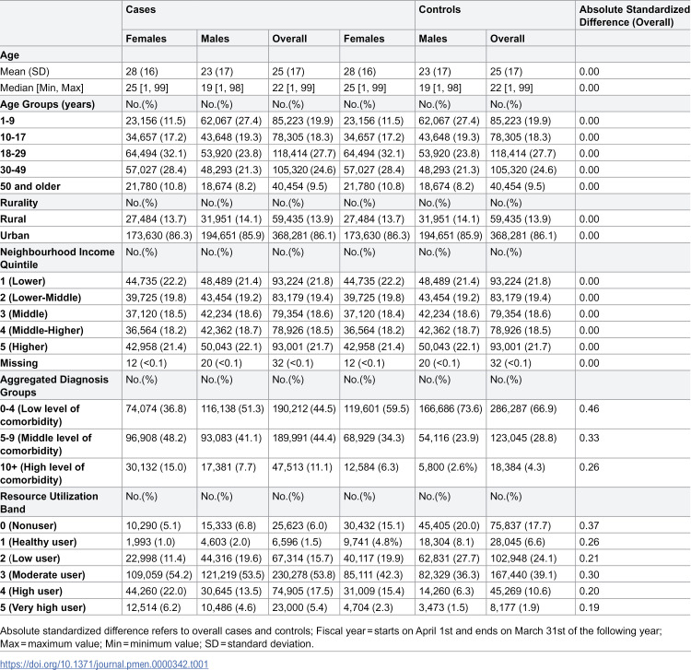This screenshot has height=670, width=691.
Task: Select the Rurality section row label
Action: click(x=19, y=203)
